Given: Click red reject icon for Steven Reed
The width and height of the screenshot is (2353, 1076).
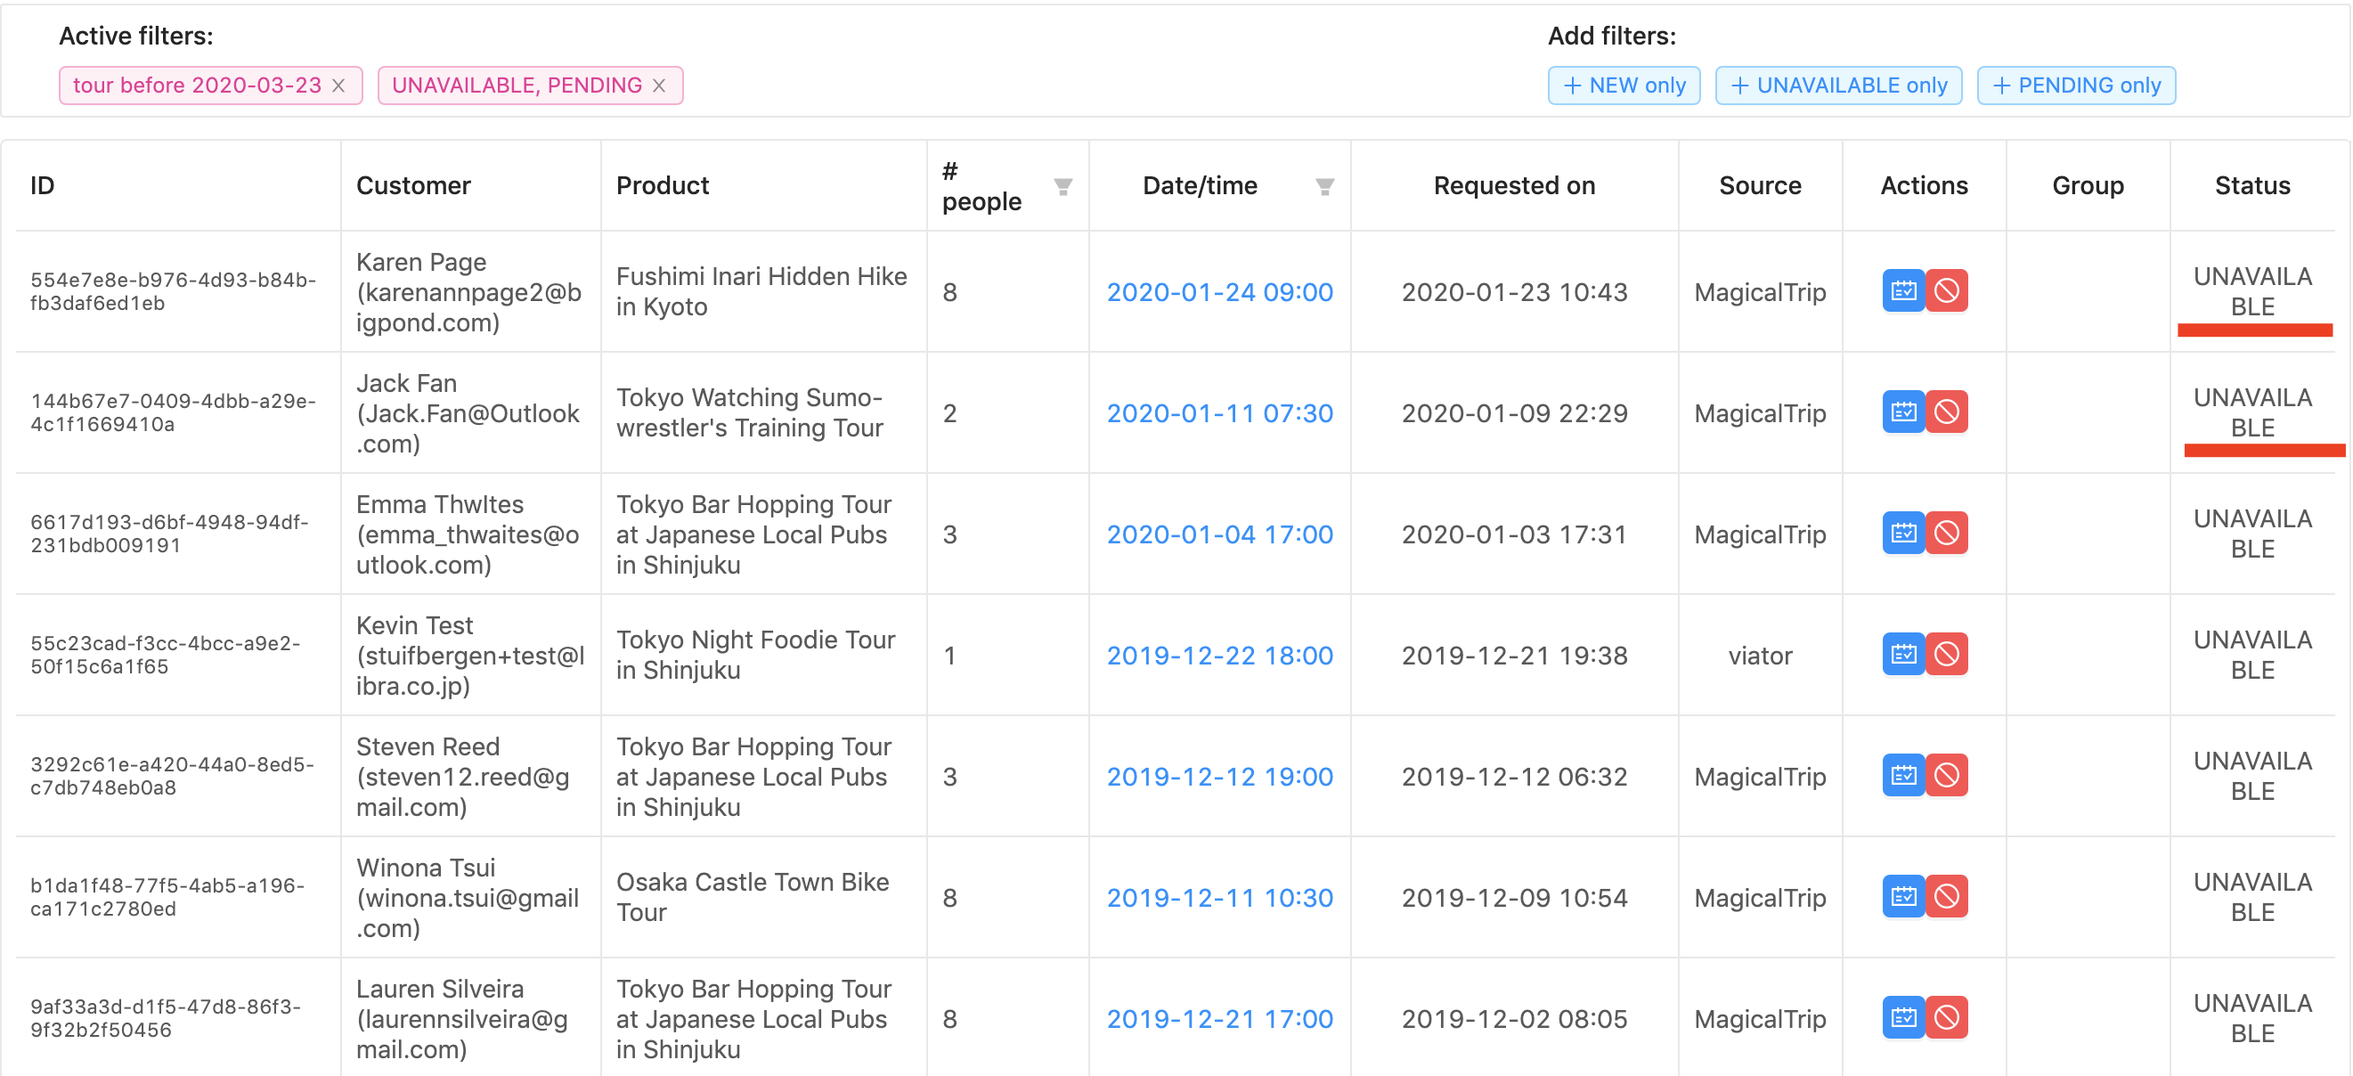Looking at the screenshot, I should click(x=1947, y=776).
